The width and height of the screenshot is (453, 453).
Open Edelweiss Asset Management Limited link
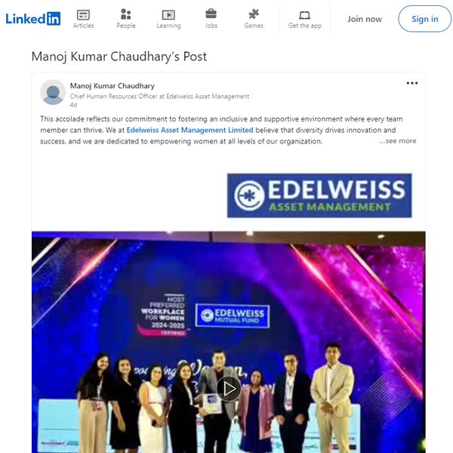pos(190,131)
